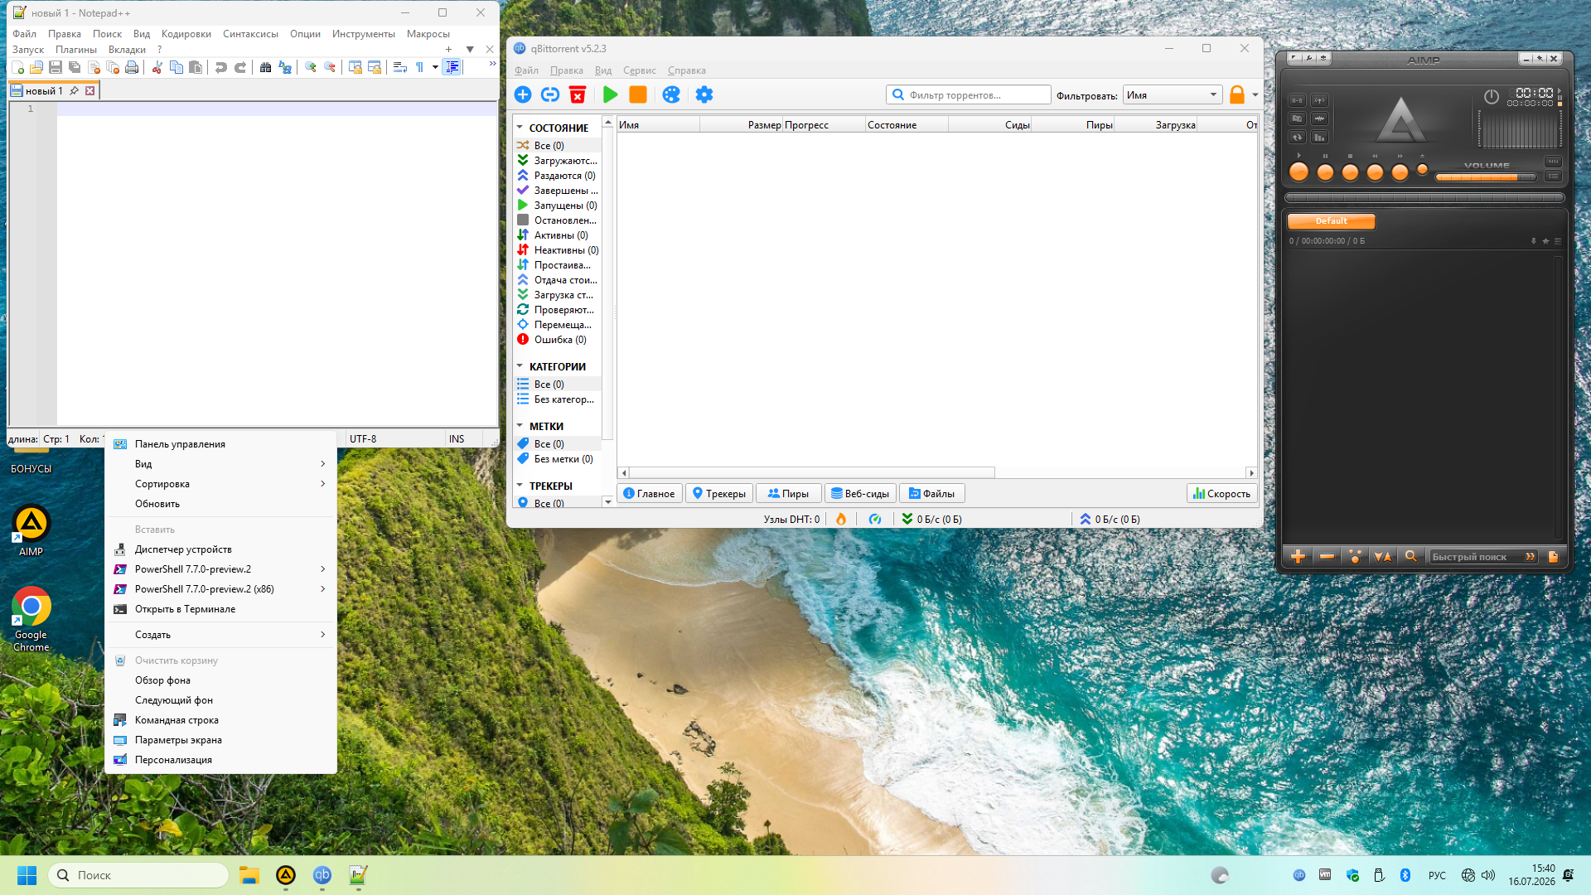Toggle word wrap icon in Notepad++ toolbar

click(x=400, y=67)
